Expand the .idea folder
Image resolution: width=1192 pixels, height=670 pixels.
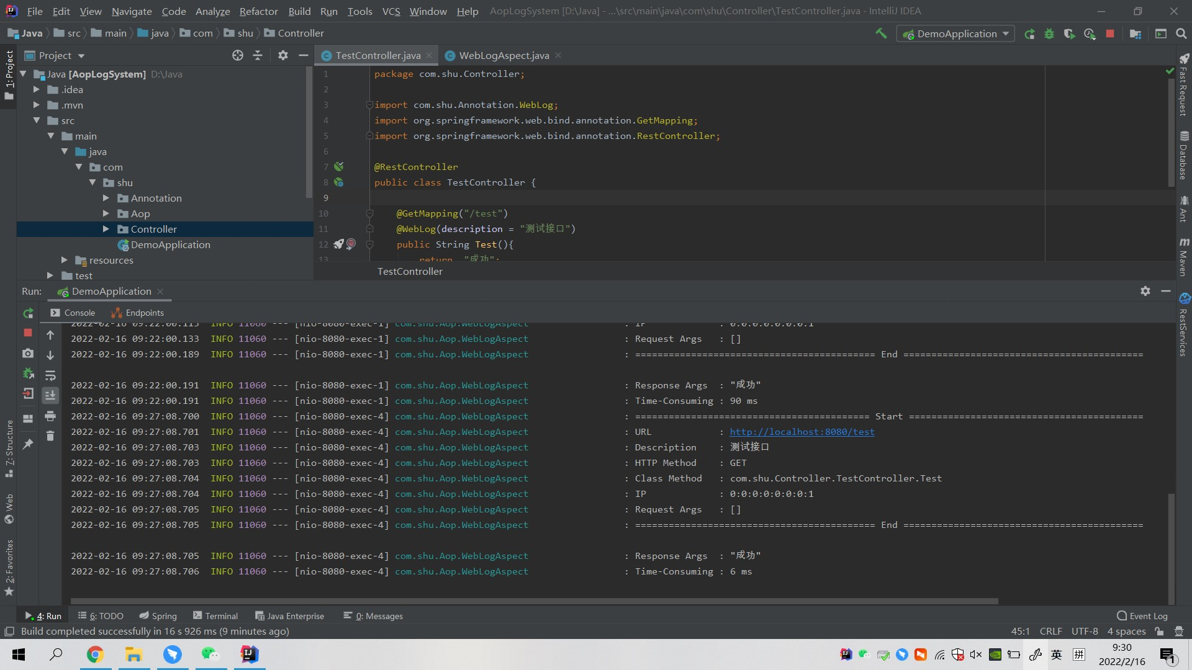[36, 89]
